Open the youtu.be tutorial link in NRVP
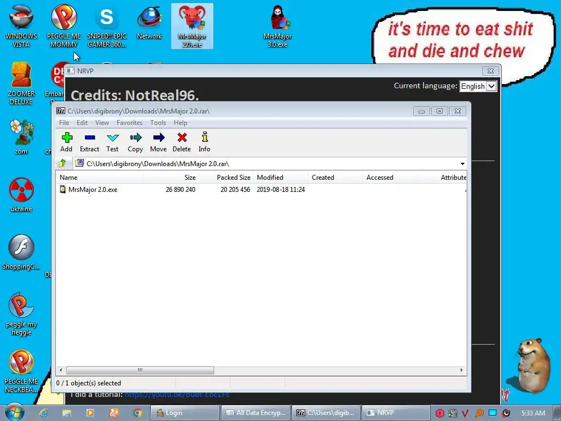The height and width of the screenshot is (421, 561). pyautogui.click(x=177, y=395)
